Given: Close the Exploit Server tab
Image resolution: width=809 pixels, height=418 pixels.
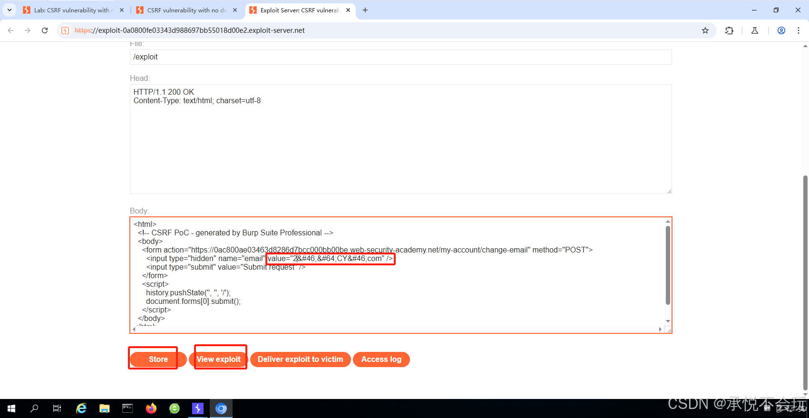Looking at the screenshot, I should 348,10.
